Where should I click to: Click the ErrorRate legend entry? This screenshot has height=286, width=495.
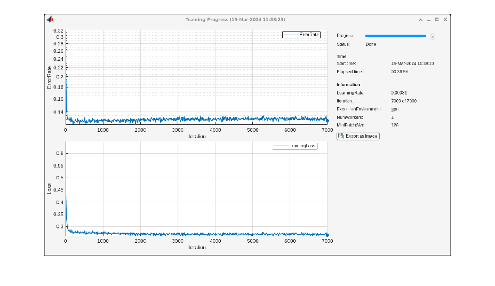click(x=302, y=35)
